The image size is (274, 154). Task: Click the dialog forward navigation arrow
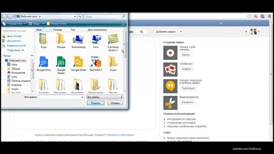pos(10,16)
